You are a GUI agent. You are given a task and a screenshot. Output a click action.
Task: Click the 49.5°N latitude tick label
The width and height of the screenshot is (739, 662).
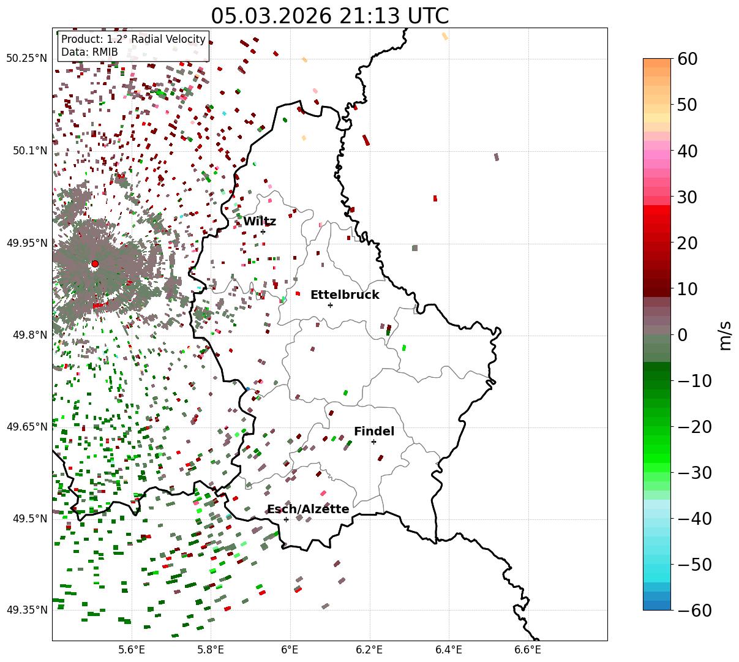coord(29,519)
